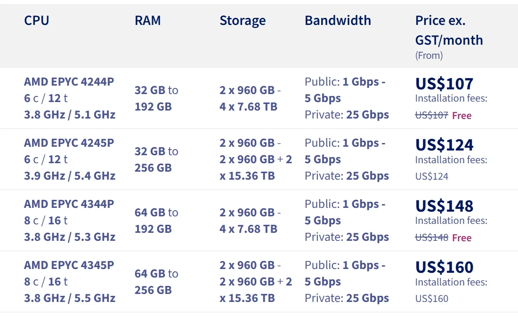The height and width of the screenshot is (317, 518).
Task: Select the AMD EPYC 4344P server
Action: pyautogui.click(x=69, y=204)
